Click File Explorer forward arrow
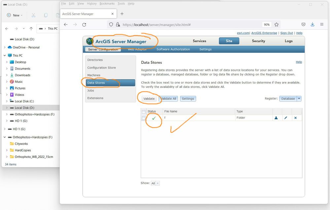 [16, 29]
